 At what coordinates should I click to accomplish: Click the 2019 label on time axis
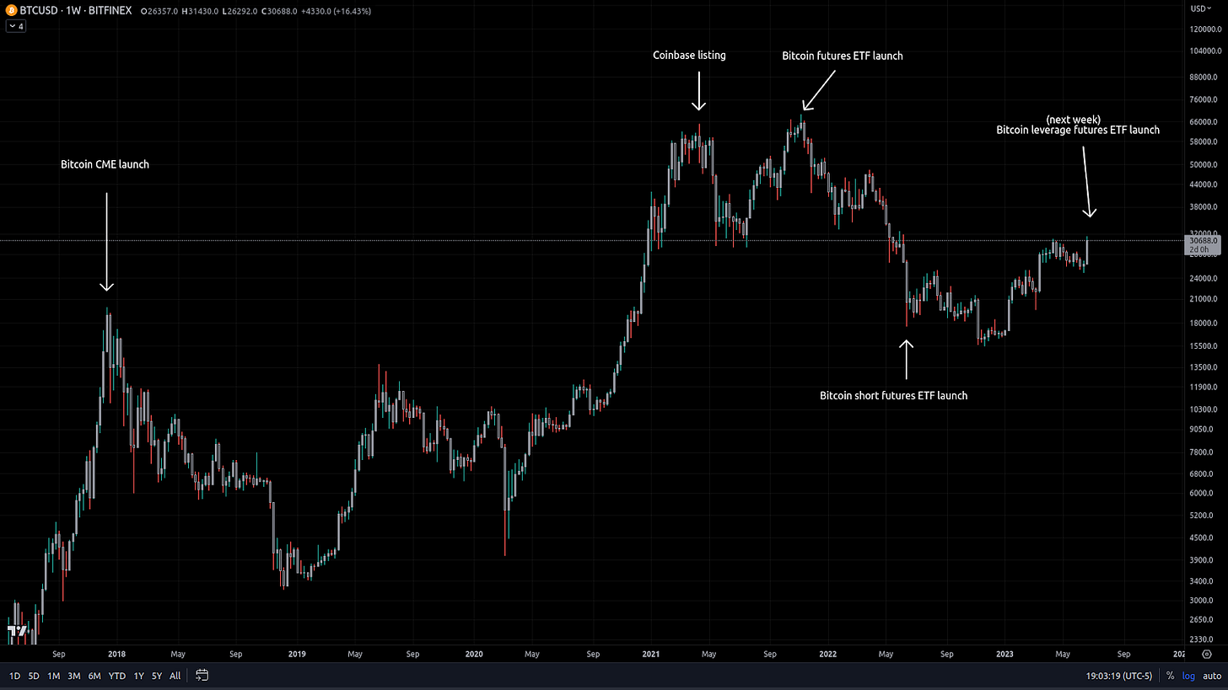coord(297,654)
